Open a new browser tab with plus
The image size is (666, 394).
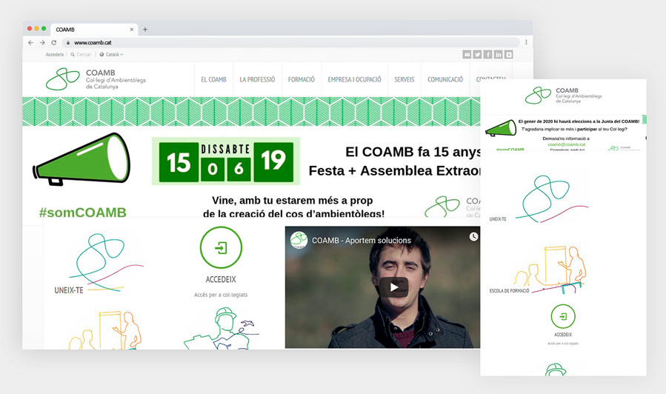(145, 30)
